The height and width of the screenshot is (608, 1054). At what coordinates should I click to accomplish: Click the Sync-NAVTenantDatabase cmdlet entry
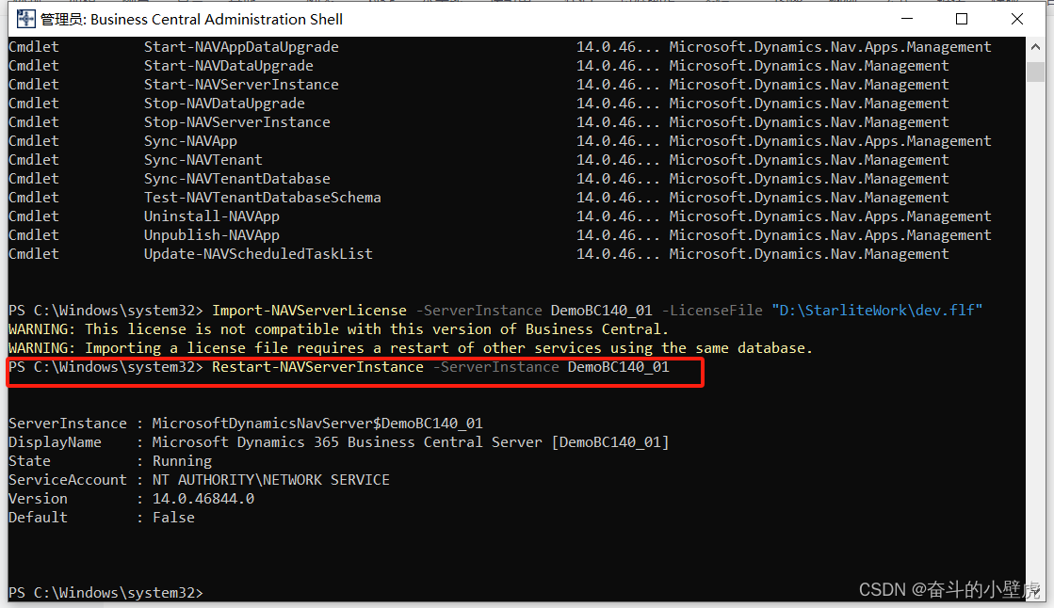click(x=237, y=178)
